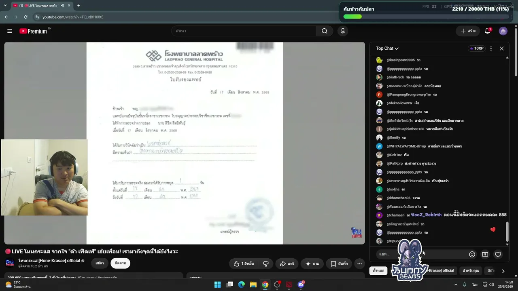The image size is (518, 291).
Task: Send a Super Chat with the dollar icon
Action: point(485,254)
